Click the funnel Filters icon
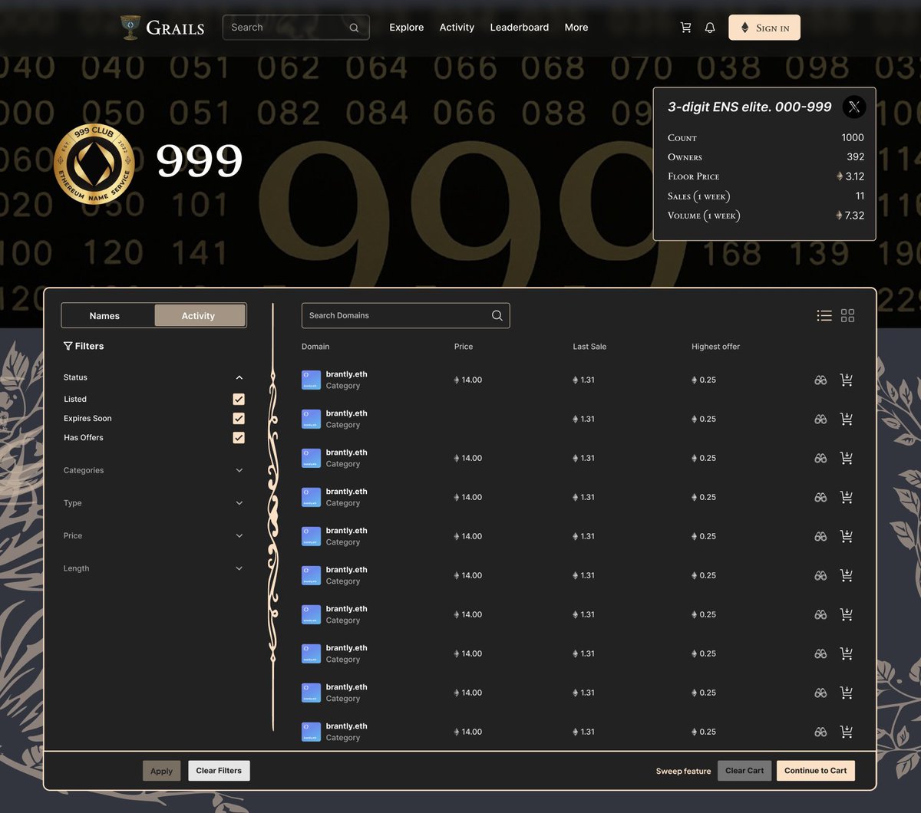Screen dimensions: 921x813 68,346
